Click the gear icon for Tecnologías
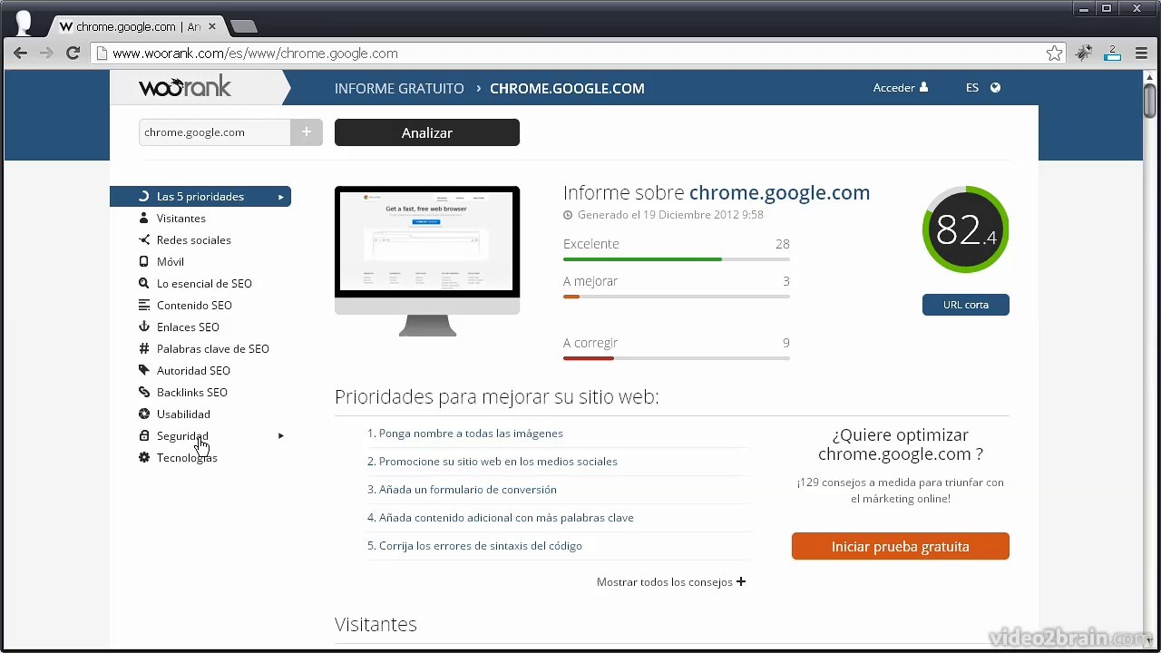This screenshot has width=1161, height=653. 143,457
